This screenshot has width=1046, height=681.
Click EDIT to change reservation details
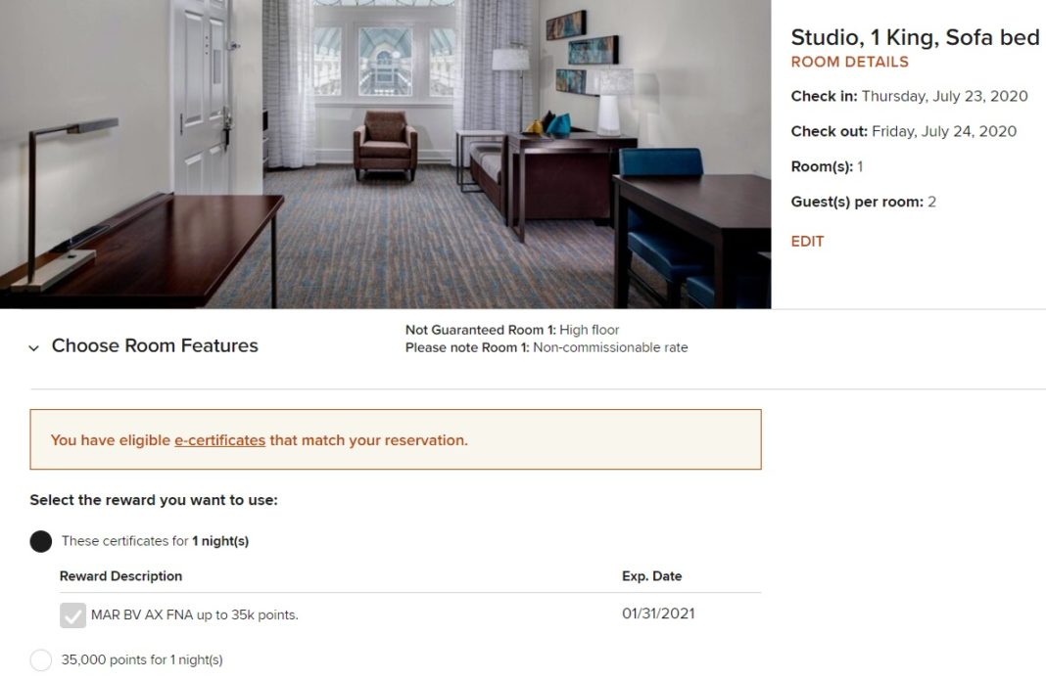coord(807,241)
